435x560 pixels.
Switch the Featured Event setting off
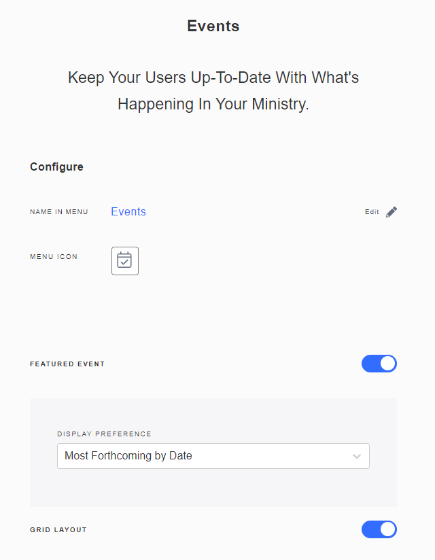pos(379,364)
